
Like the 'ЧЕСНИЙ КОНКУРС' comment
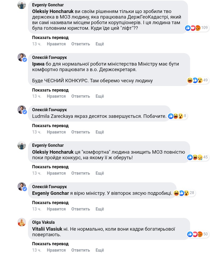click(x=56, y=96)
